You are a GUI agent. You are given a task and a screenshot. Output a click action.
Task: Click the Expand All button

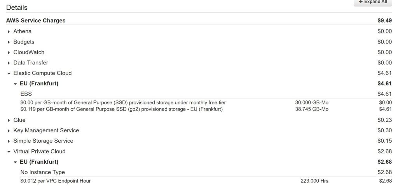(x=372, y=2)
